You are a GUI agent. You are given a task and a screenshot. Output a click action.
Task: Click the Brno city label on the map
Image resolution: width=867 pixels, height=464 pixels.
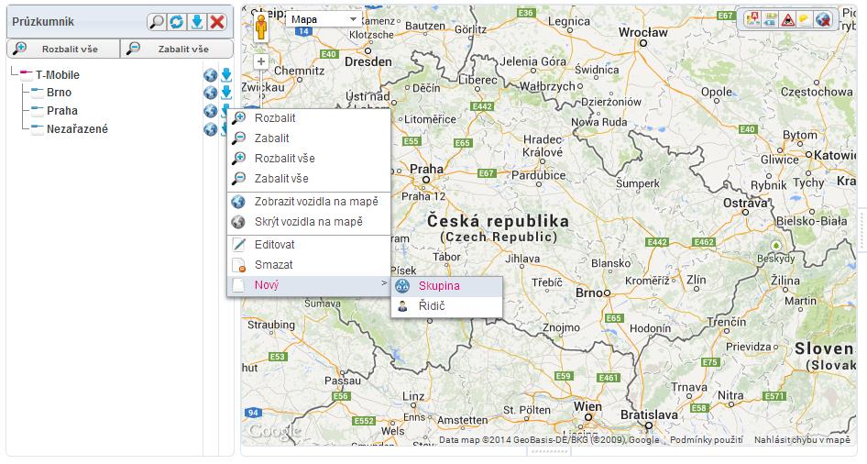pos(589,293)
